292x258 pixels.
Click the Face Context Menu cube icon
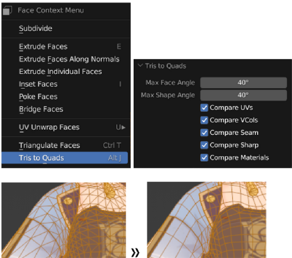click(x=7, y=11)
